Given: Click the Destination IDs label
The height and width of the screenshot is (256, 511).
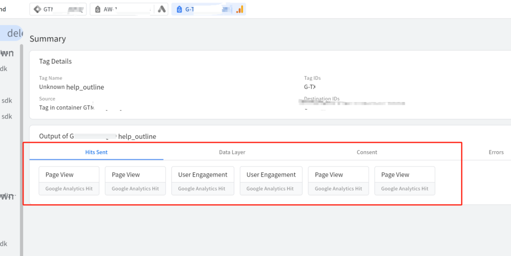Looking at the screenshot, I should 322,99.
